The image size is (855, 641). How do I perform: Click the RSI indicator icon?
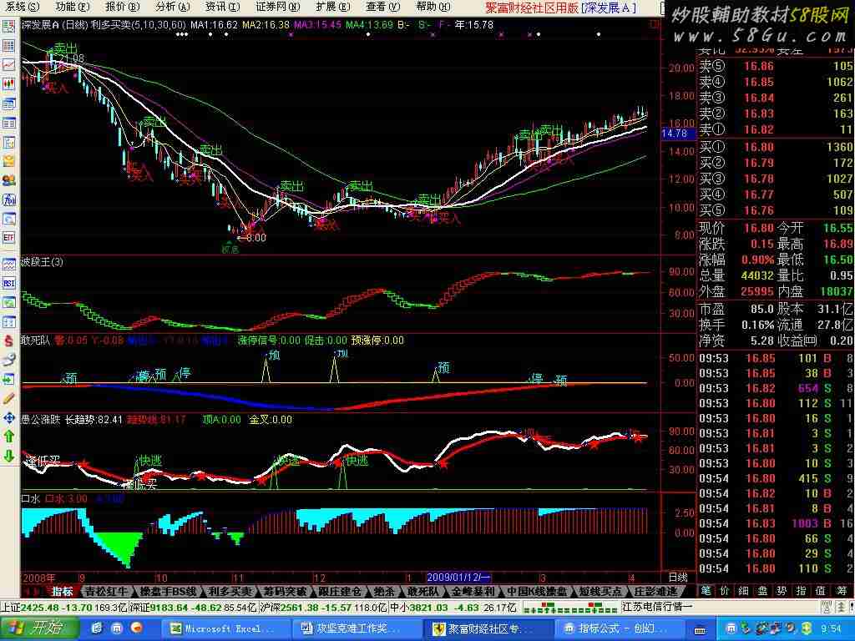8,284
